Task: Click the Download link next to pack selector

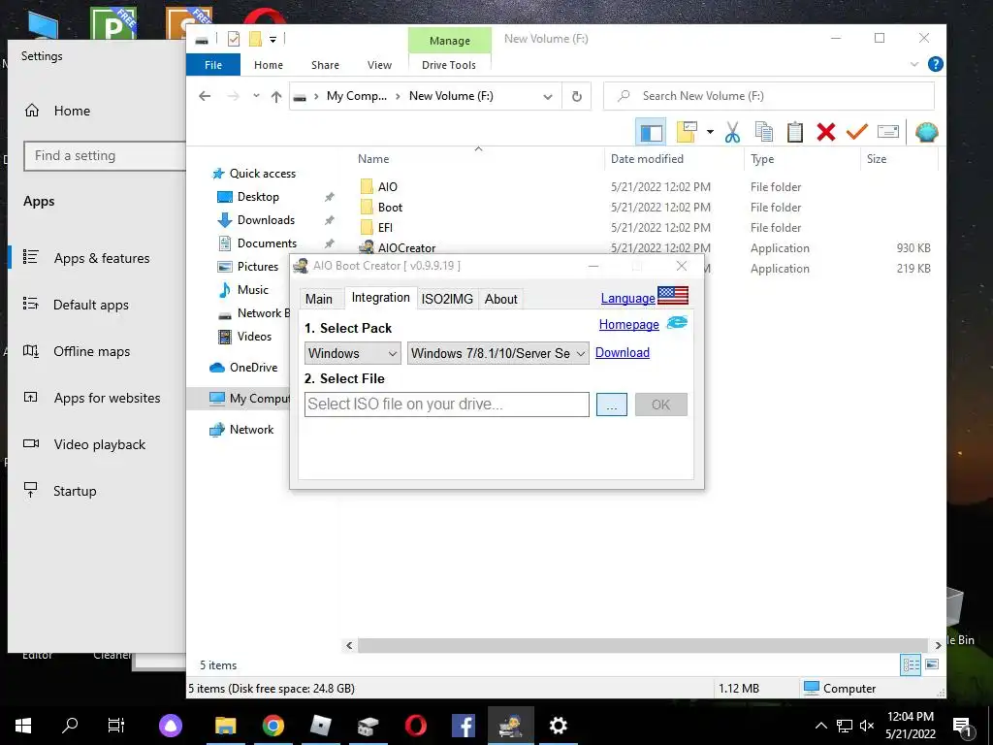Action: pos(622,352)
